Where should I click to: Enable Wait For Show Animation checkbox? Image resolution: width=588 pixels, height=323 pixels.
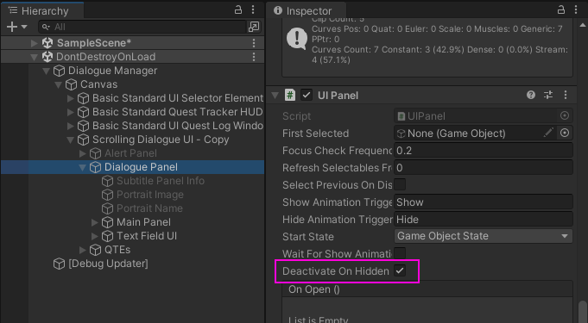coord(400,253)
